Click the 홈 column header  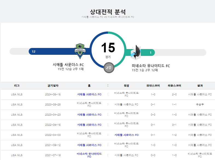89,85
